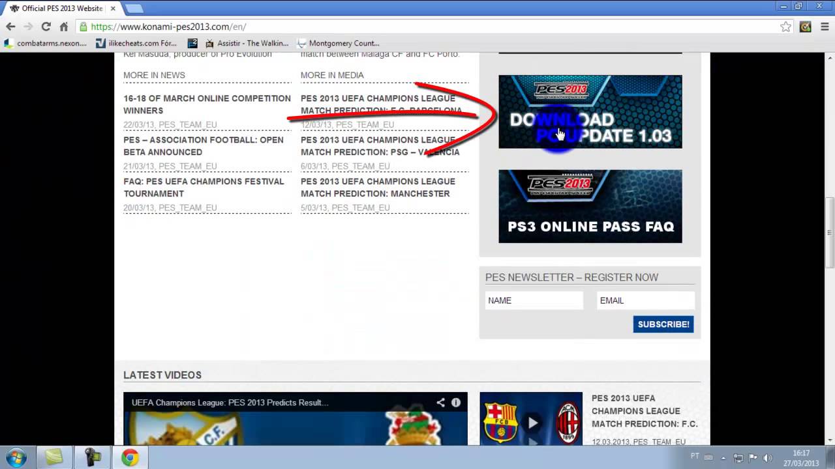The width and height of the screenshot is (835, 469).
Task: Open the combatarms.nexon bookmark
Action: [45, 43]
